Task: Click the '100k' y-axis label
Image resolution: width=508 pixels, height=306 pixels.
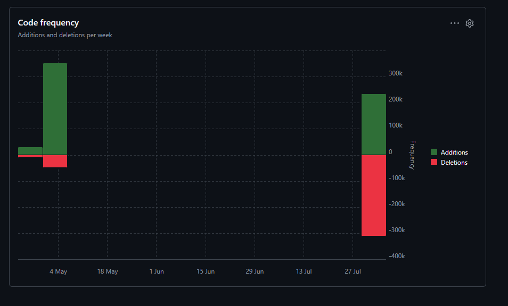Action: click(x=396, y=125)
